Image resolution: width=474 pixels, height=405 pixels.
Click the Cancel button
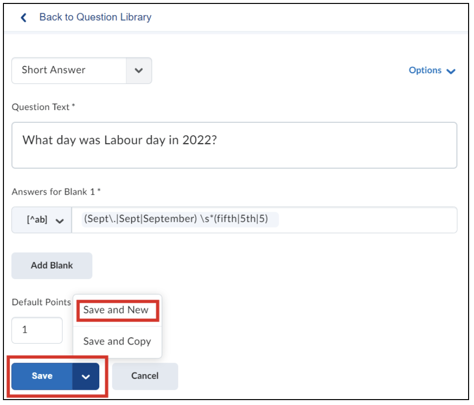coord(145,376)
